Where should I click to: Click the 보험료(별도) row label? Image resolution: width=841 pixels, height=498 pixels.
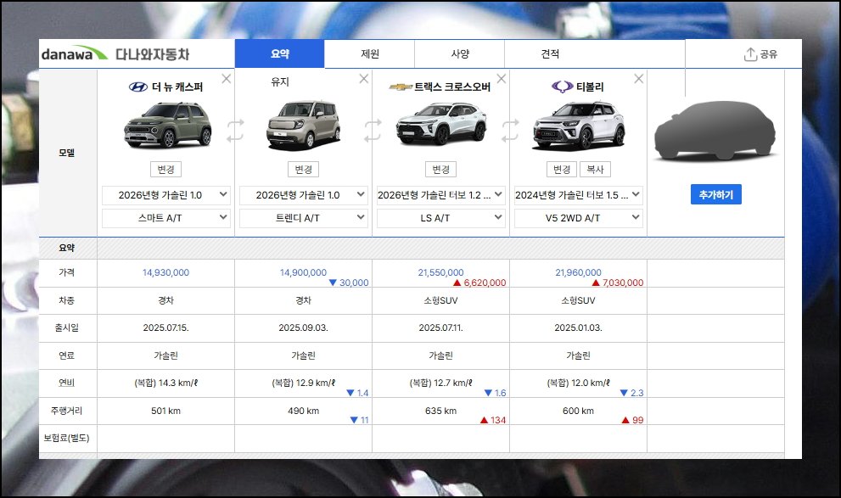[x=66, y=438]
